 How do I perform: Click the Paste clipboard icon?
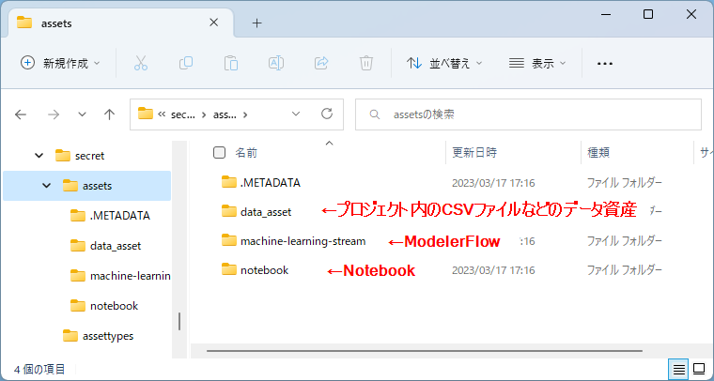(x=231, y=63)
